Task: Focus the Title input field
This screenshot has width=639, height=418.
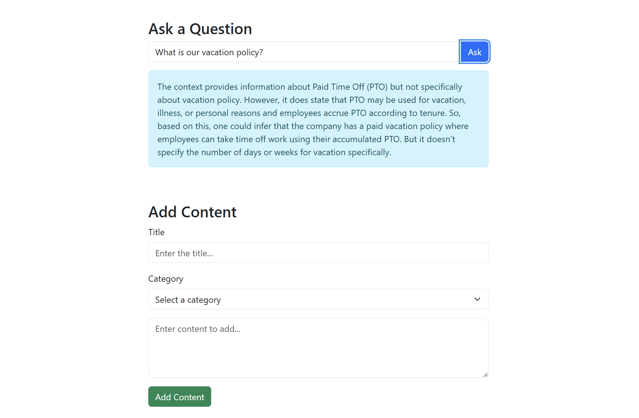Action: [x=318, y=253]
